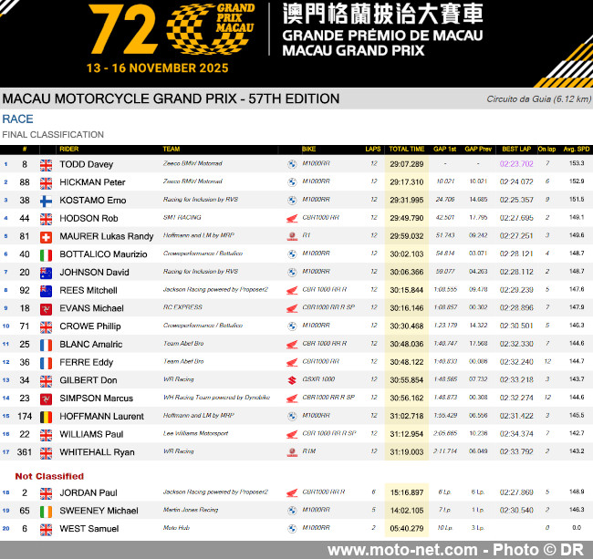This screenshot has width=593, height=559.
Task: Click the Honda logo in HODSON Rob's row
Action: point(292,218)
